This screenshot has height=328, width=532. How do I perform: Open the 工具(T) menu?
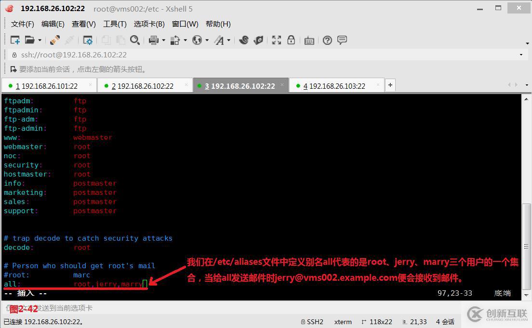point(115,24)
